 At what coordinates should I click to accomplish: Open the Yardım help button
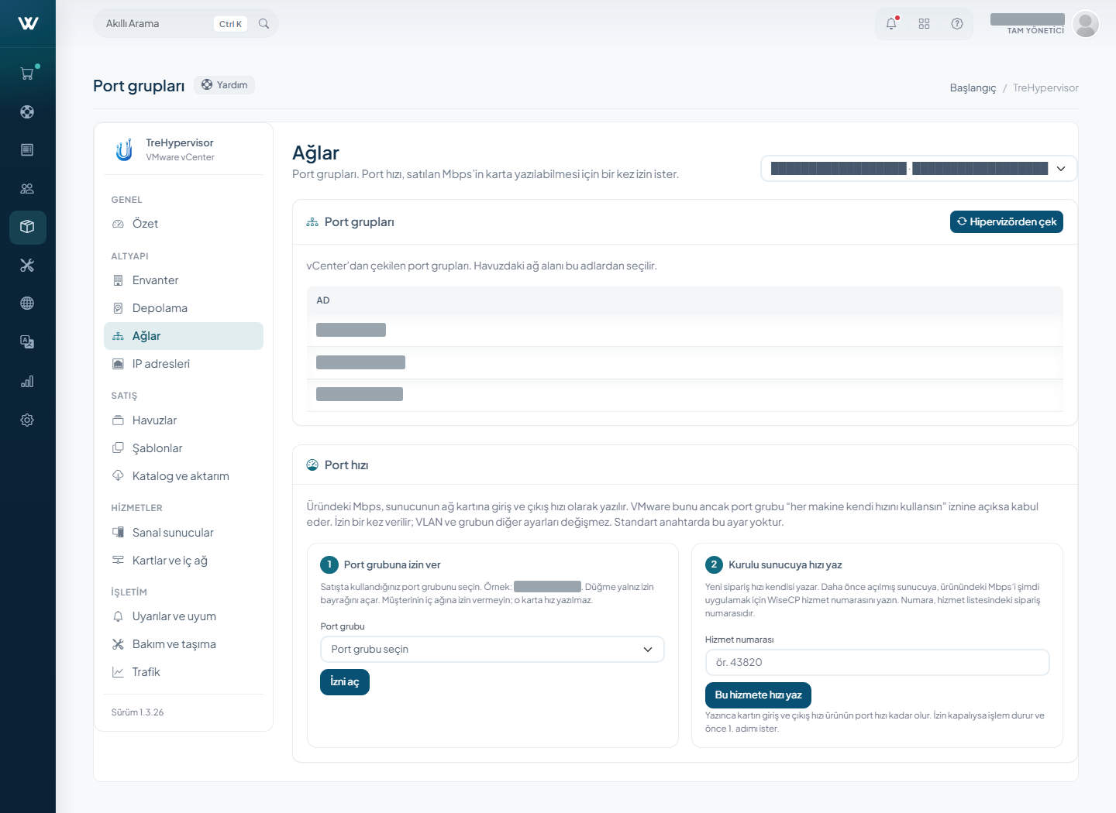[224, 85]
